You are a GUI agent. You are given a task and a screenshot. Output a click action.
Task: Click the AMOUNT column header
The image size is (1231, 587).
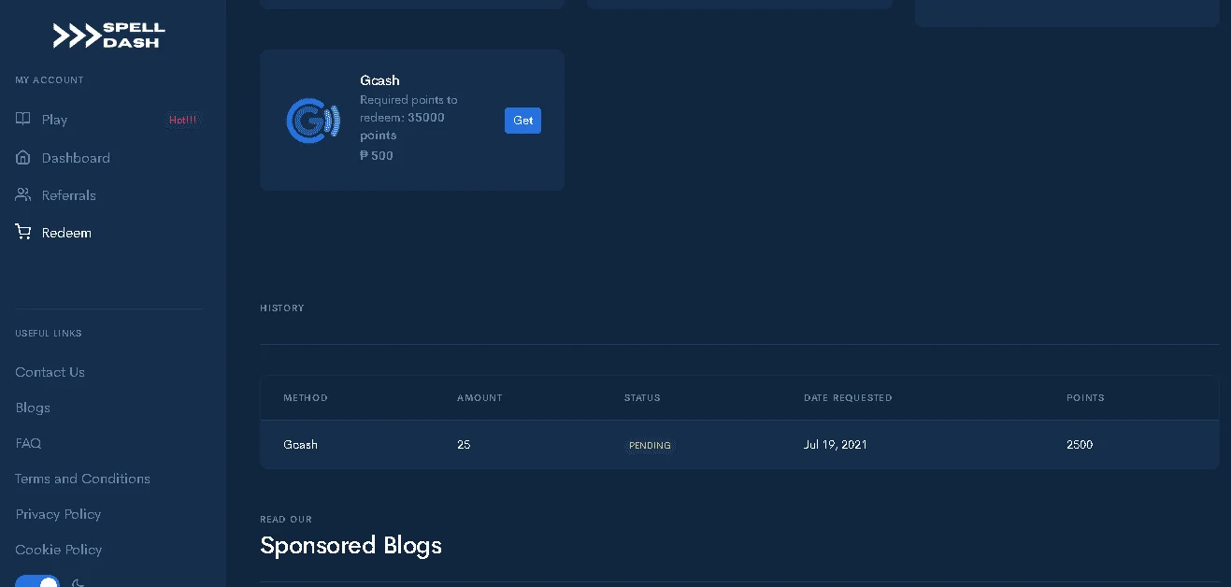click(480, 397)
